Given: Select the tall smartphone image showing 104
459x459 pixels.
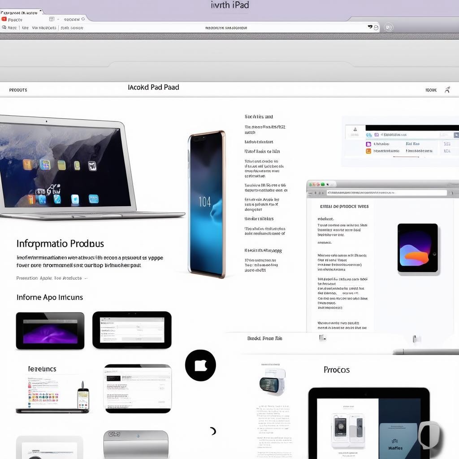Looking at the screenshot, I should (207, 204).
